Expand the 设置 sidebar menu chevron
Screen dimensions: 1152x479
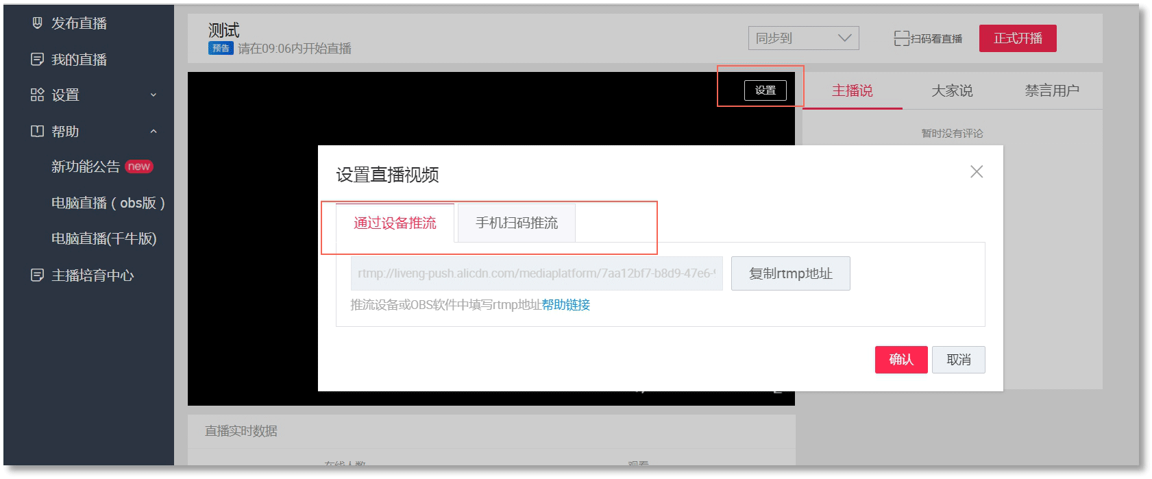154,95
